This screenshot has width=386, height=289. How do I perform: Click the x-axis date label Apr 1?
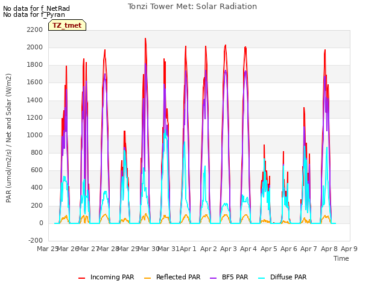coord(188,249)
